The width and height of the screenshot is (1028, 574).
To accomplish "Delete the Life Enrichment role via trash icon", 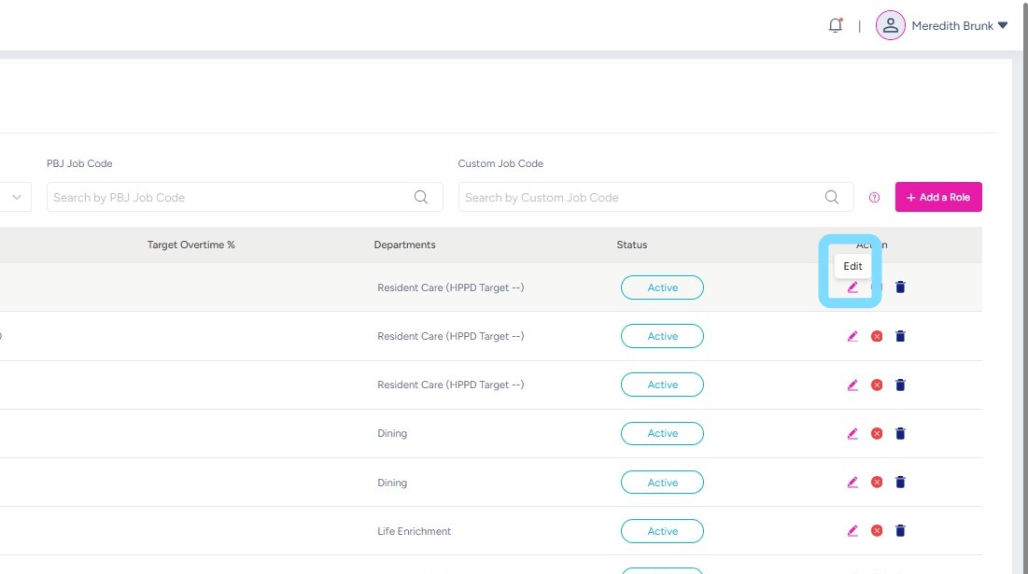I will click(900, 531).
